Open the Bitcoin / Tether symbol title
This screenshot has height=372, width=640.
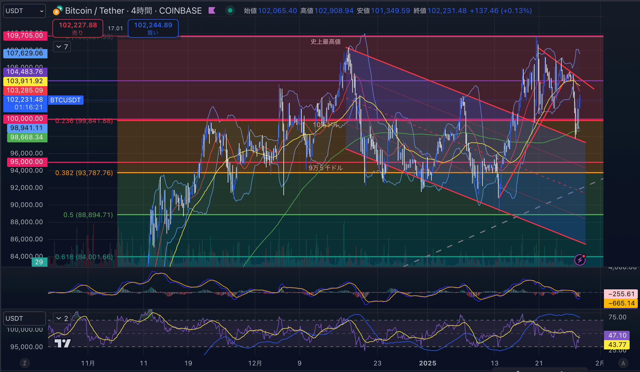pos(134,11)
